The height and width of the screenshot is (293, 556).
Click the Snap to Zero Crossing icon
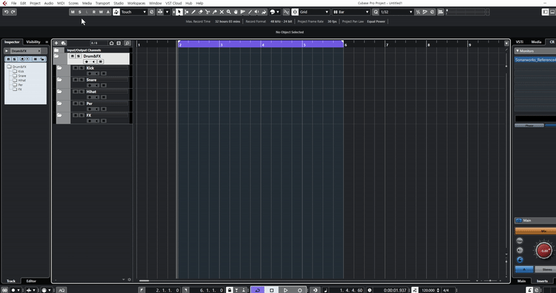[286, 12]
